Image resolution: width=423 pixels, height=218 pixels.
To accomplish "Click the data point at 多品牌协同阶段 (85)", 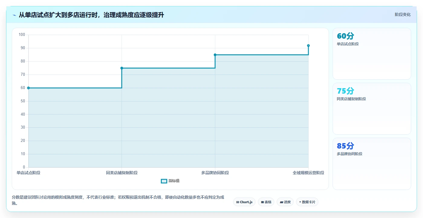I will tap(215, 55).
